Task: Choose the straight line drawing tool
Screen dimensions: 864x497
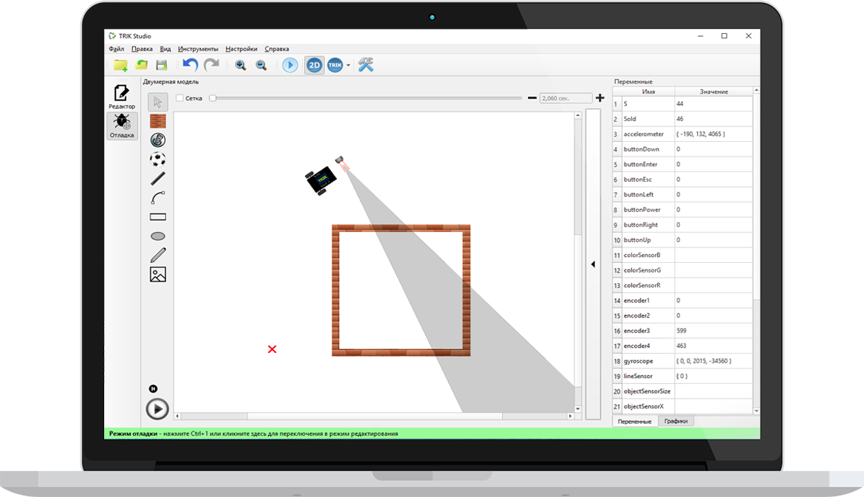Action: coord(157,179)
